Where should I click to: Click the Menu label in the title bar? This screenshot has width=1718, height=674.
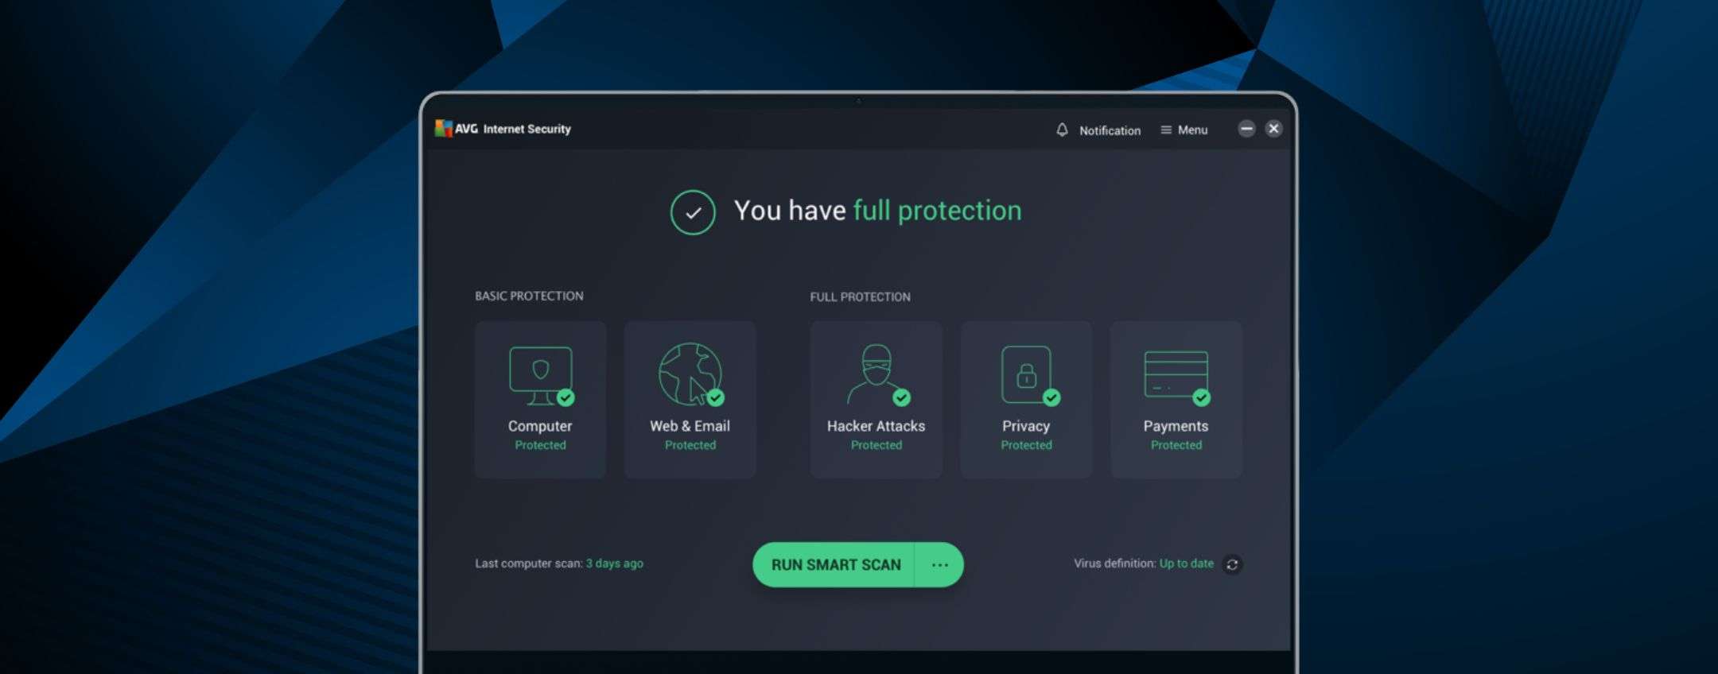coord(1192,130)
